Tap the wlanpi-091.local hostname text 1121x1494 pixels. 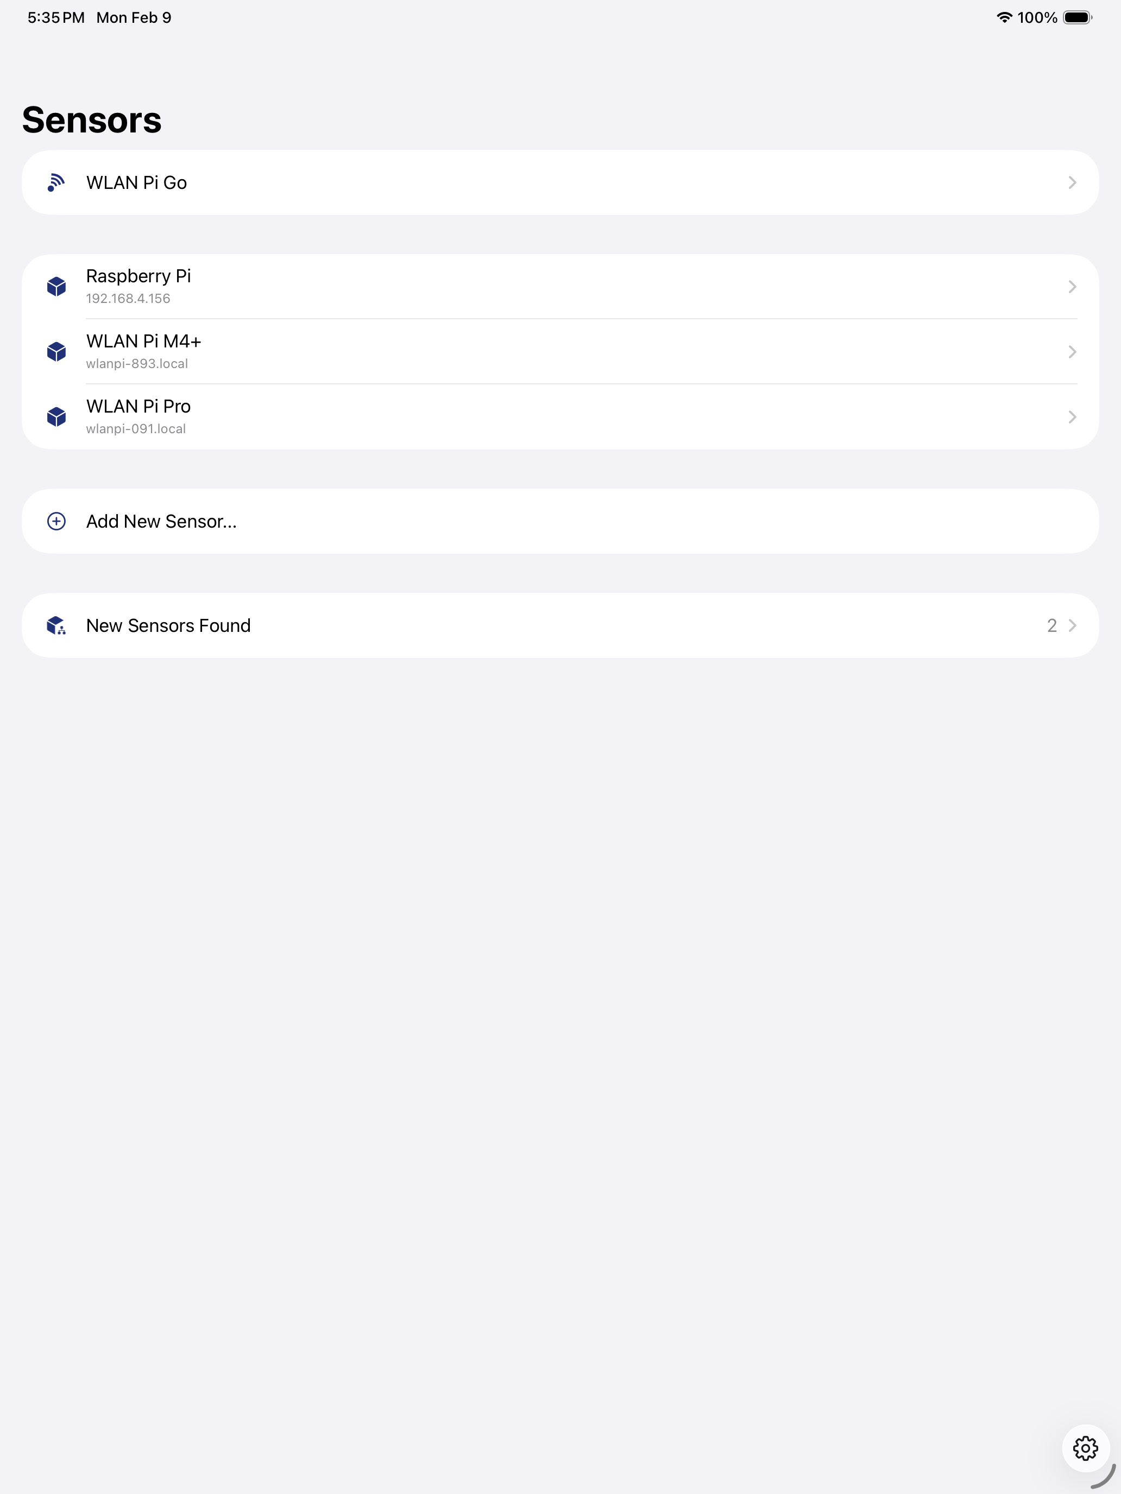136,429
